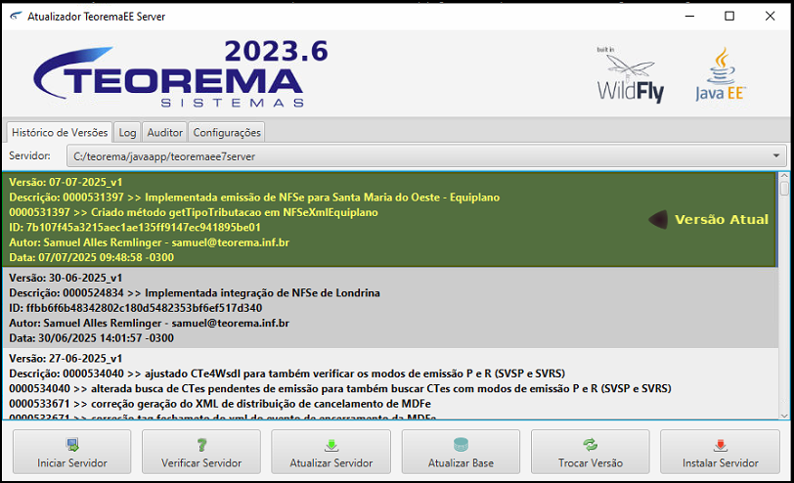Click the version list scroll down arrow
The image size is (794, 483).
click(x=784, y=416)
